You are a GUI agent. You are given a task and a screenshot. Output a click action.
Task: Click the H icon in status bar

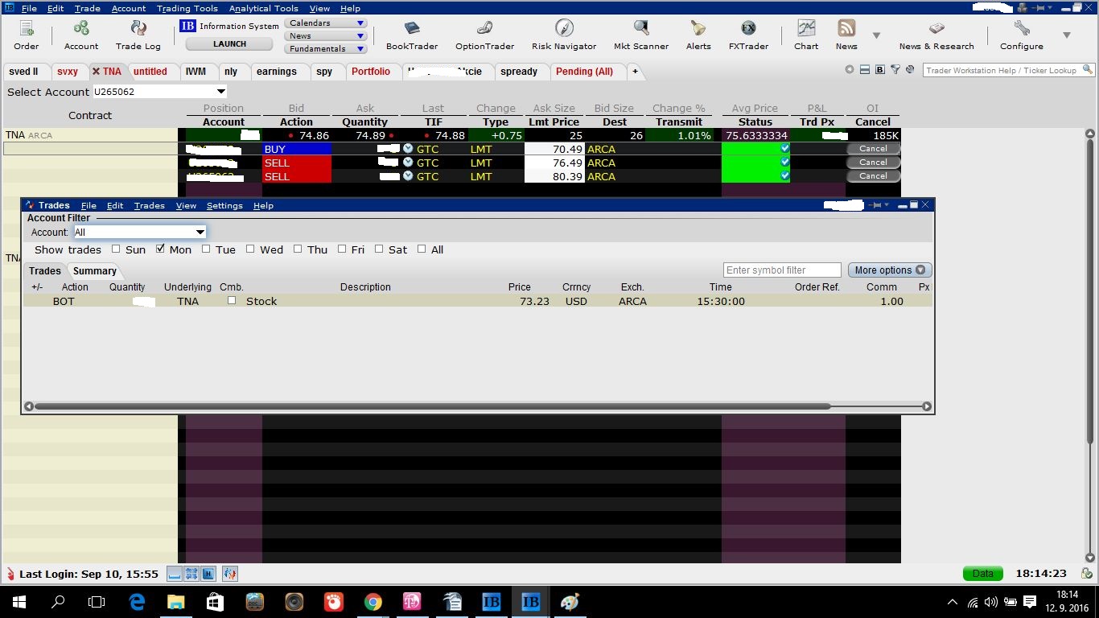click(x=208, y=574)
